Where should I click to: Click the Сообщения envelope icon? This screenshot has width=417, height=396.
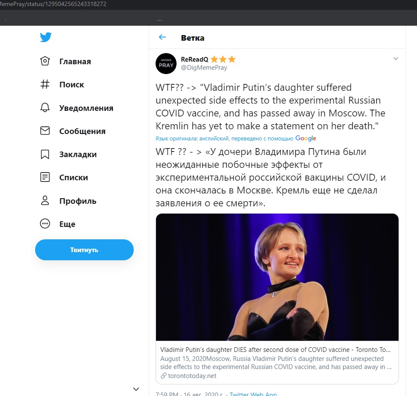point(45,131)
